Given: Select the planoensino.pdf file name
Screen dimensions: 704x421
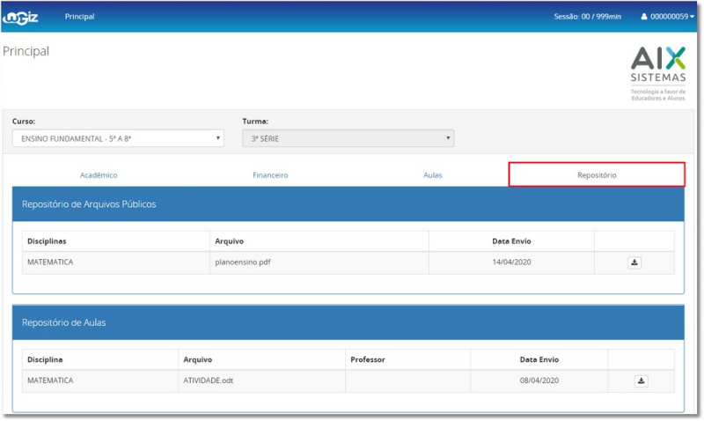Looking at the screenshot, I should pos(243,262).
